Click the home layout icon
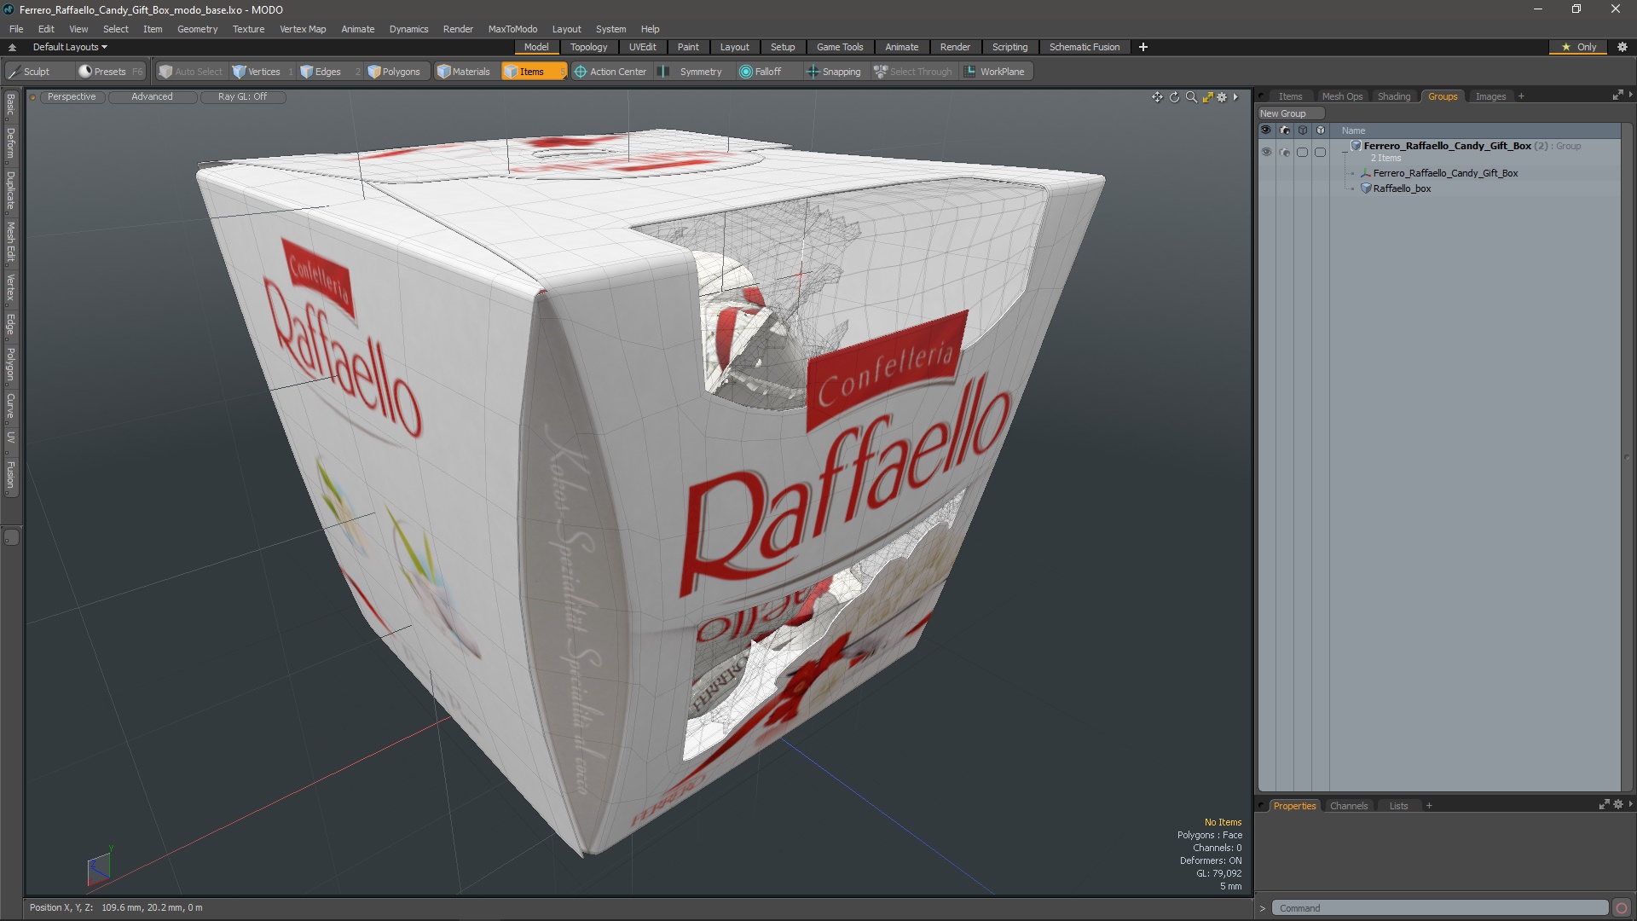Image resolution: width=1637 pixels, height=921 pixels. (12, 47)
